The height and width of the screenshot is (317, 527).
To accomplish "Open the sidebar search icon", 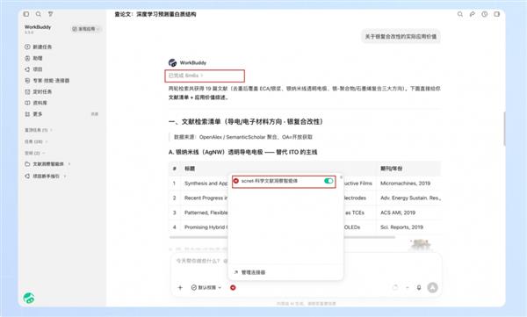I will (39, 14).
